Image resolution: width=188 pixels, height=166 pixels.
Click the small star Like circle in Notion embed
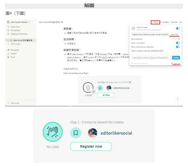click(x=88, y=87)
